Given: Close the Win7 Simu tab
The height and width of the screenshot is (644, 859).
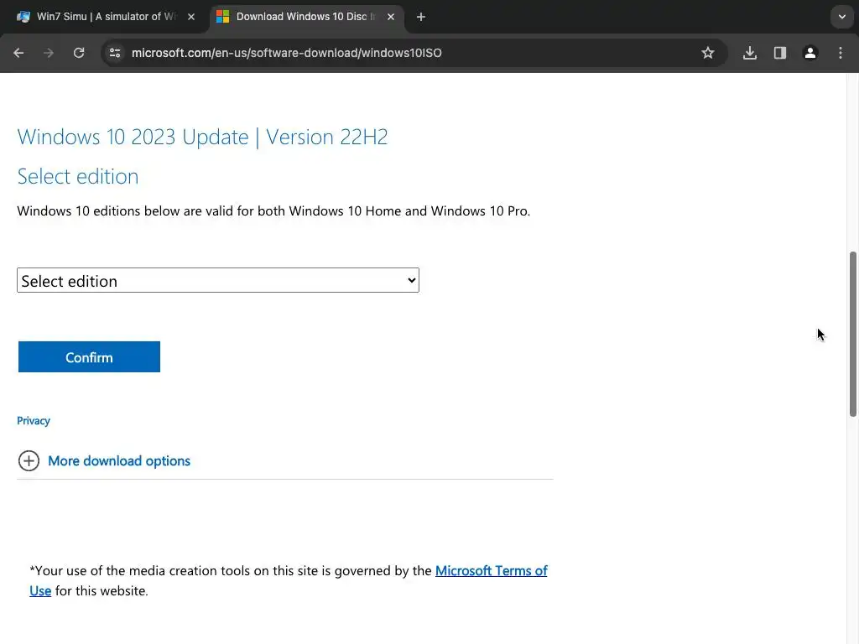Looking at the screenshot, I should pos(191,17).
